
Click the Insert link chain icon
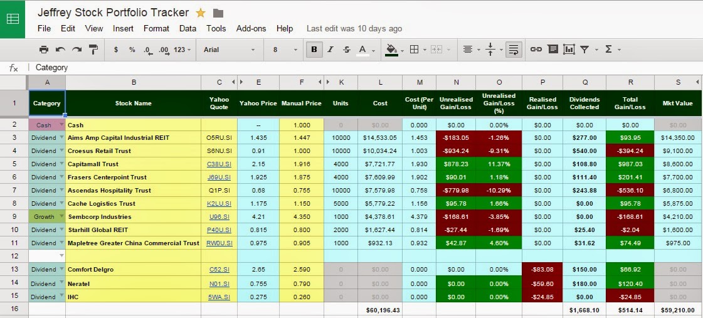pyautogui.click(x=536, y=50)
